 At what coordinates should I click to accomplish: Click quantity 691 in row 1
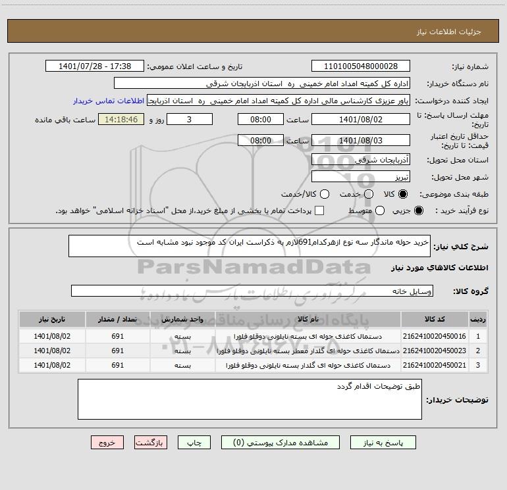click(118, 336)
